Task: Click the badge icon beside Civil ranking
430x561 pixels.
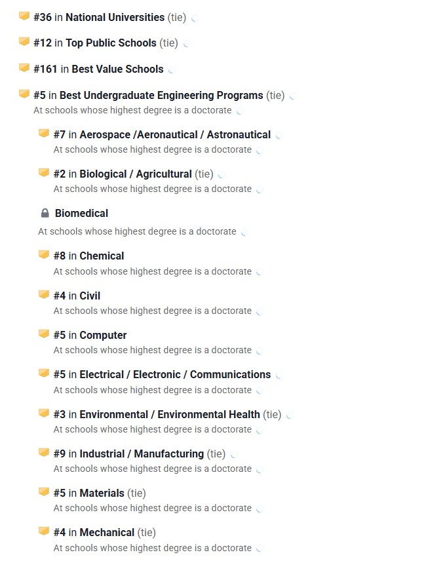Action: (x=44, y=295)
